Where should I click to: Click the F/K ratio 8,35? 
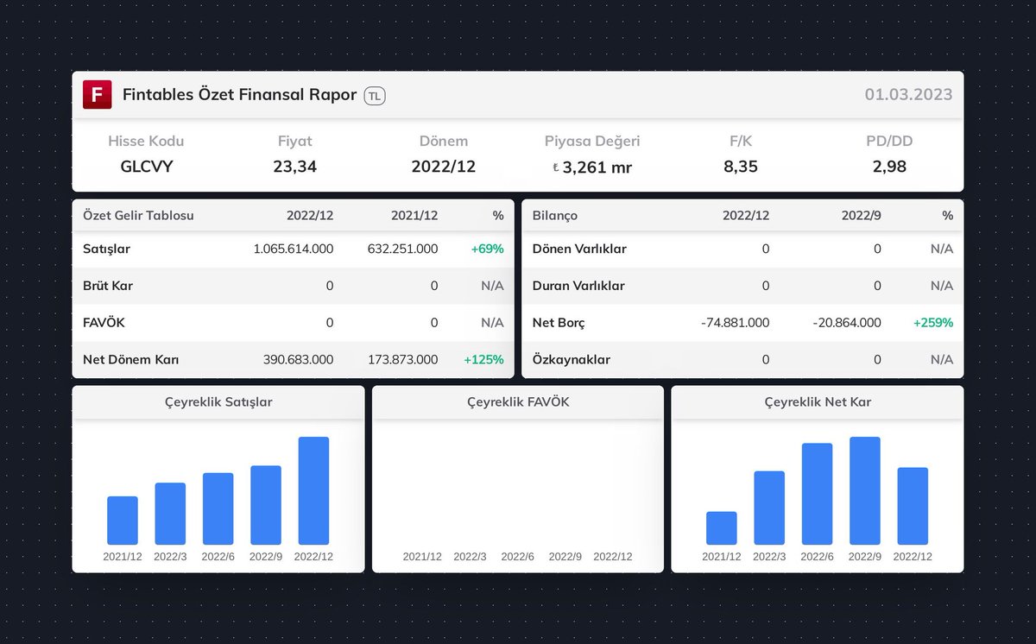[x=741, y=167]
